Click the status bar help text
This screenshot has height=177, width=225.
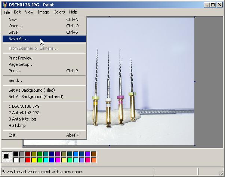coord(43,172)
